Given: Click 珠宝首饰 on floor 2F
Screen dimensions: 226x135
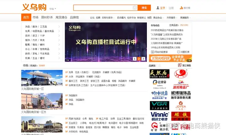Looking at the screenshot, I should tap(80, 77).
